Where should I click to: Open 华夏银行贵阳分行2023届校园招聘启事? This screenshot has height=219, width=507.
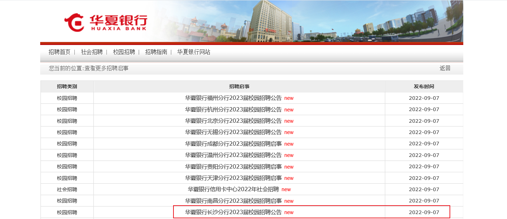(233, 166)
